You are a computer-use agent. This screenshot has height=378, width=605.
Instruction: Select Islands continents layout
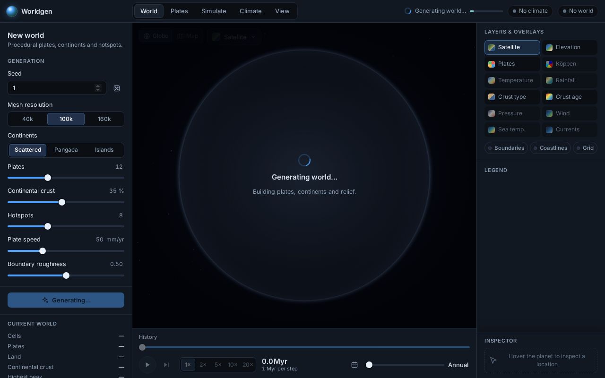coord(104,150)
